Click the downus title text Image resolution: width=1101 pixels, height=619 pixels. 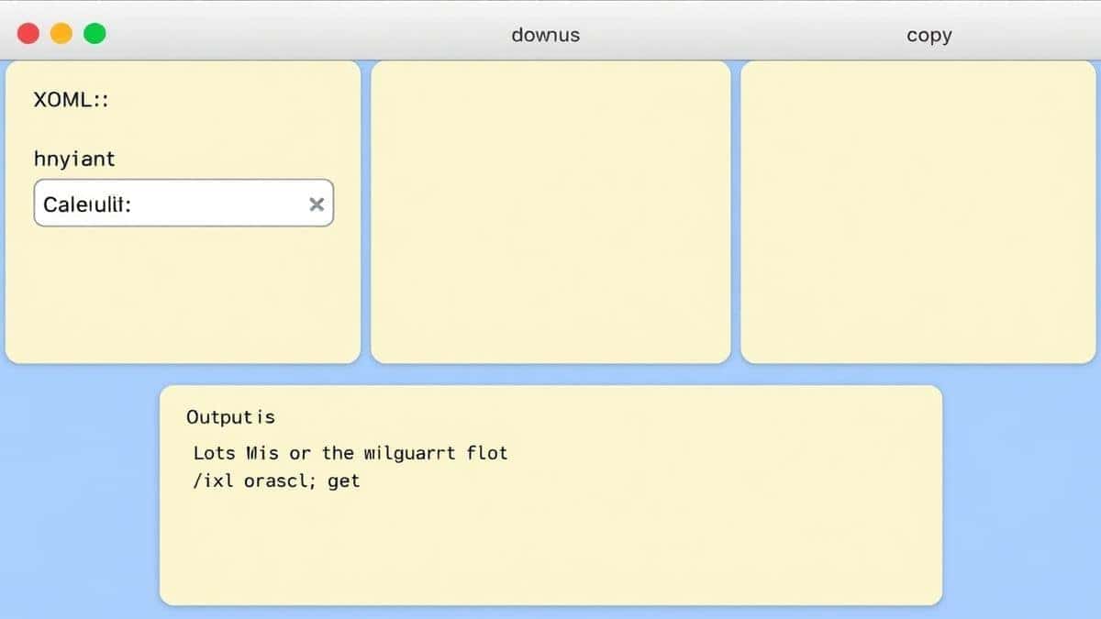(546, 35)
